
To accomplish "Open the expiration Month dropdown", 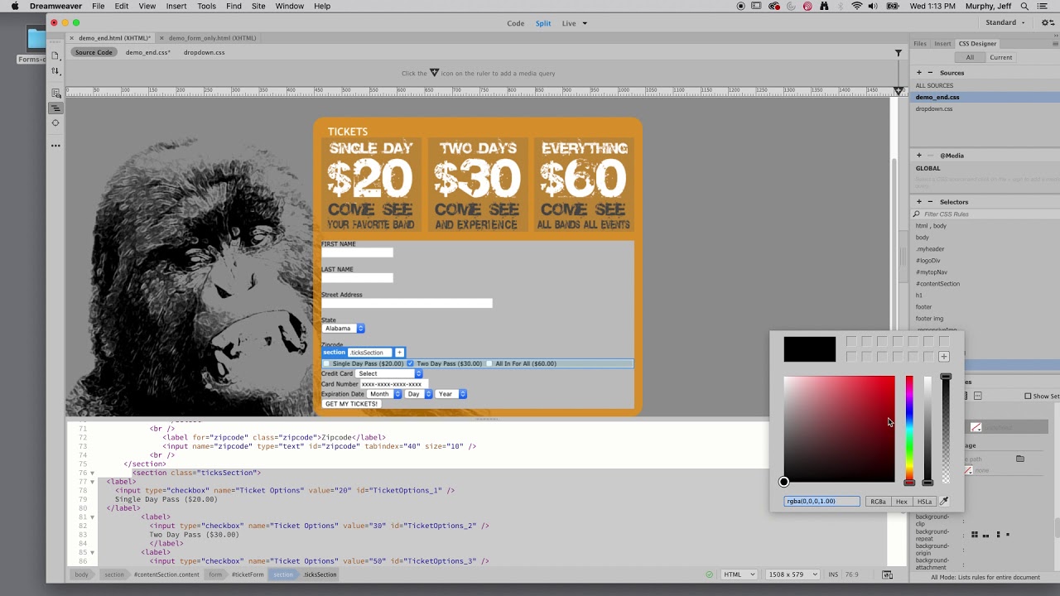I will click(x=384, y=394).
